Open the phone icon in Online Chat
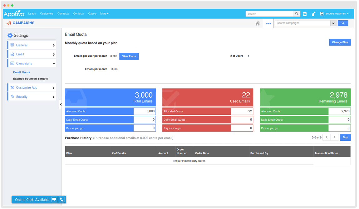Screen dimensions: 359x209 pyautogui.click(x=62, y=200)
